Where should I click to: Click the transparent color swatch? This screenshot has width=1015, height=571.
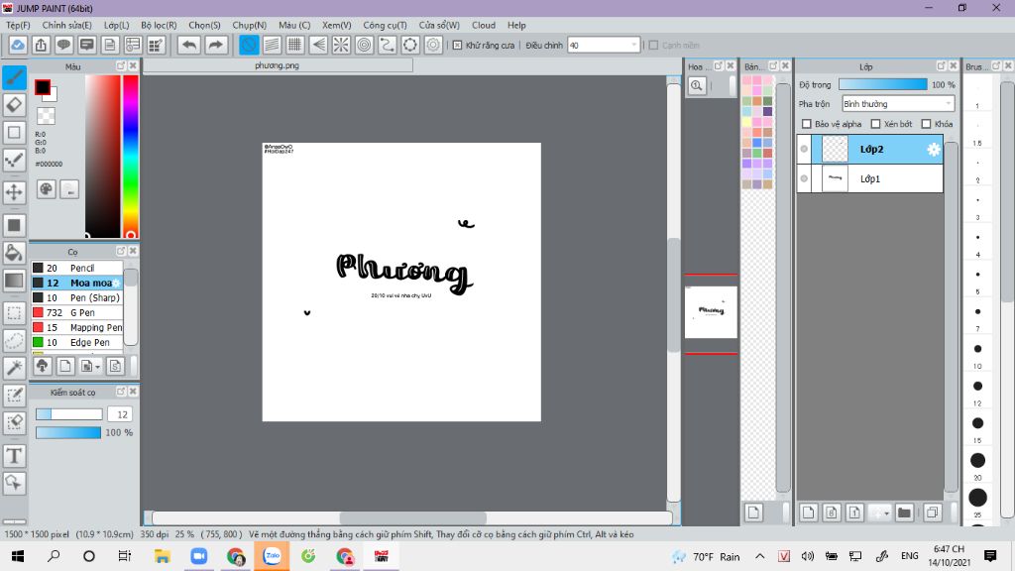[46, 116]
